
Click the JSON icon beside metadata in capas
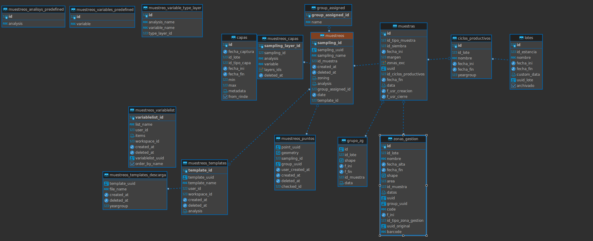coord(225,91)
